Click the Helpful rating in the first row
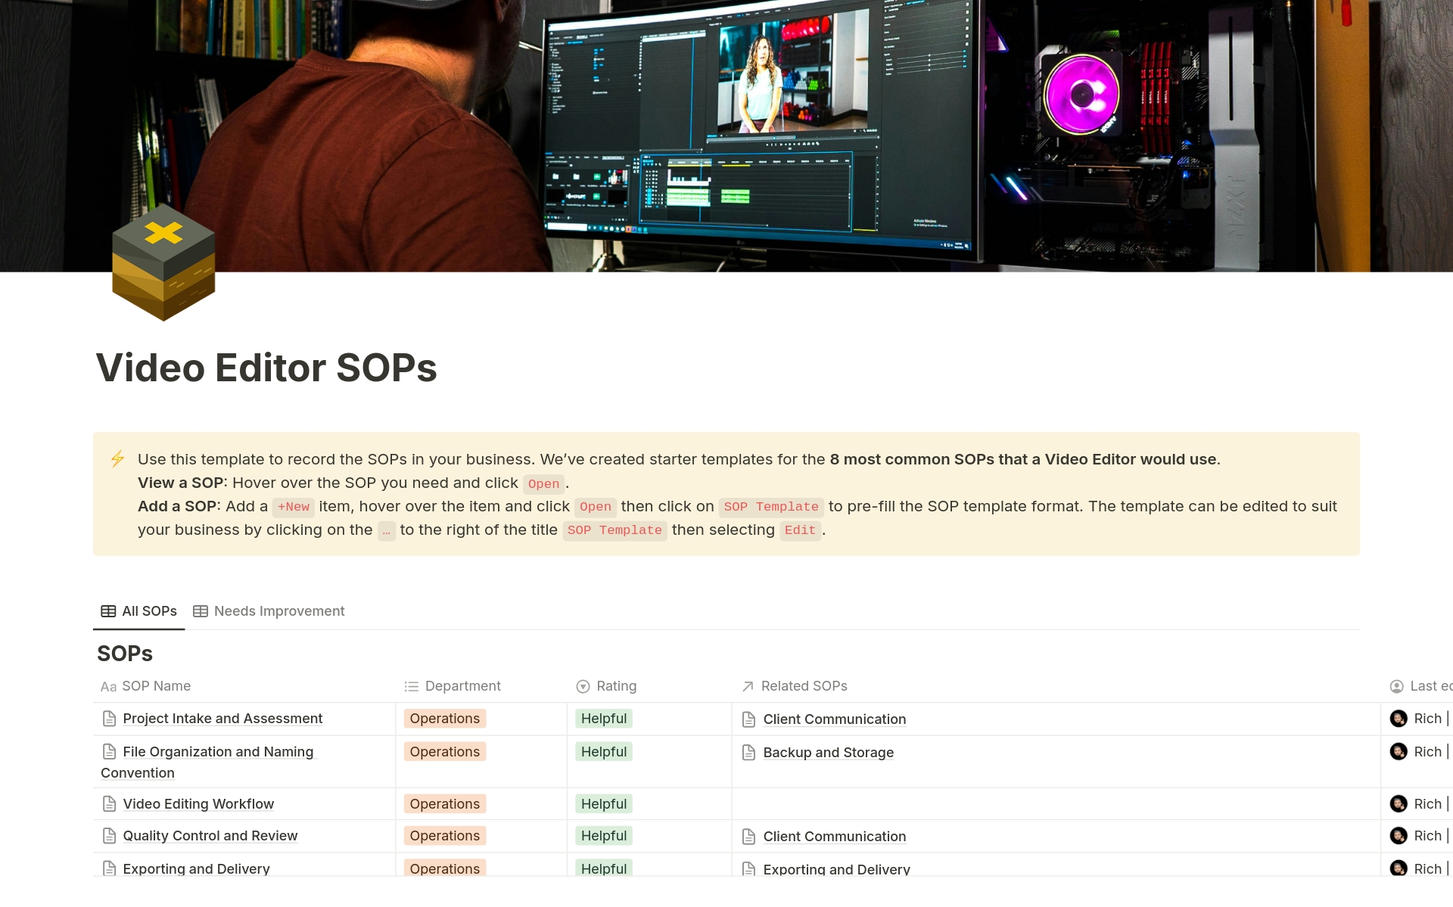Screen dimensions: 1453x907 [x=604, y=719]
